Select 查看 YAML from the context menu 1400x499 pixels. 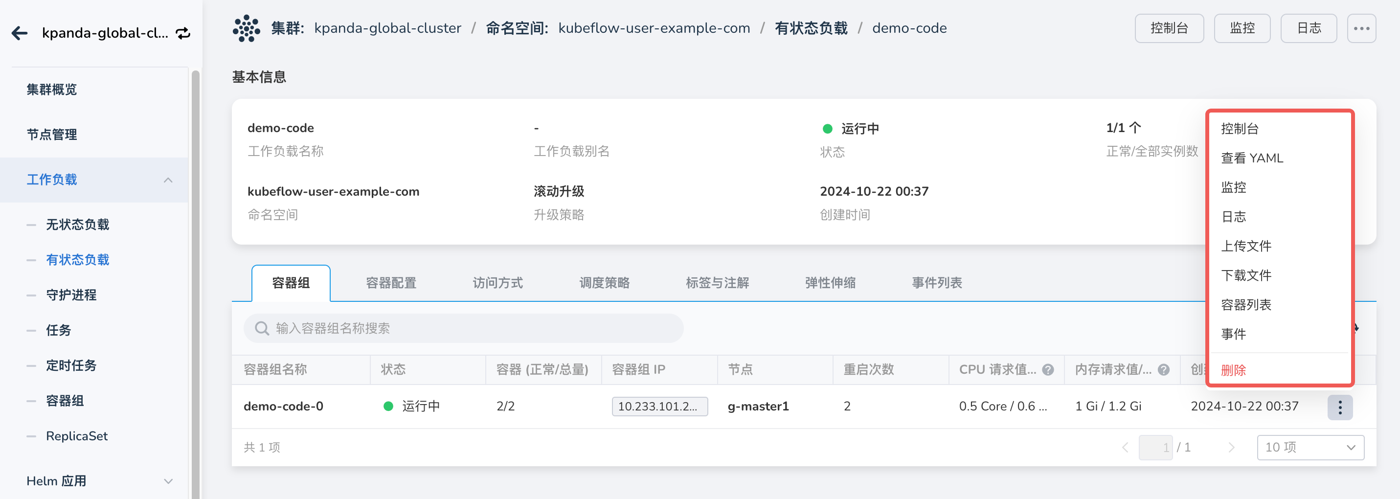(x=1251, y=158)
